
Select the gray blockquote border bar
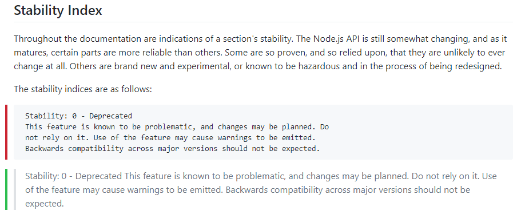coord(15,189)
